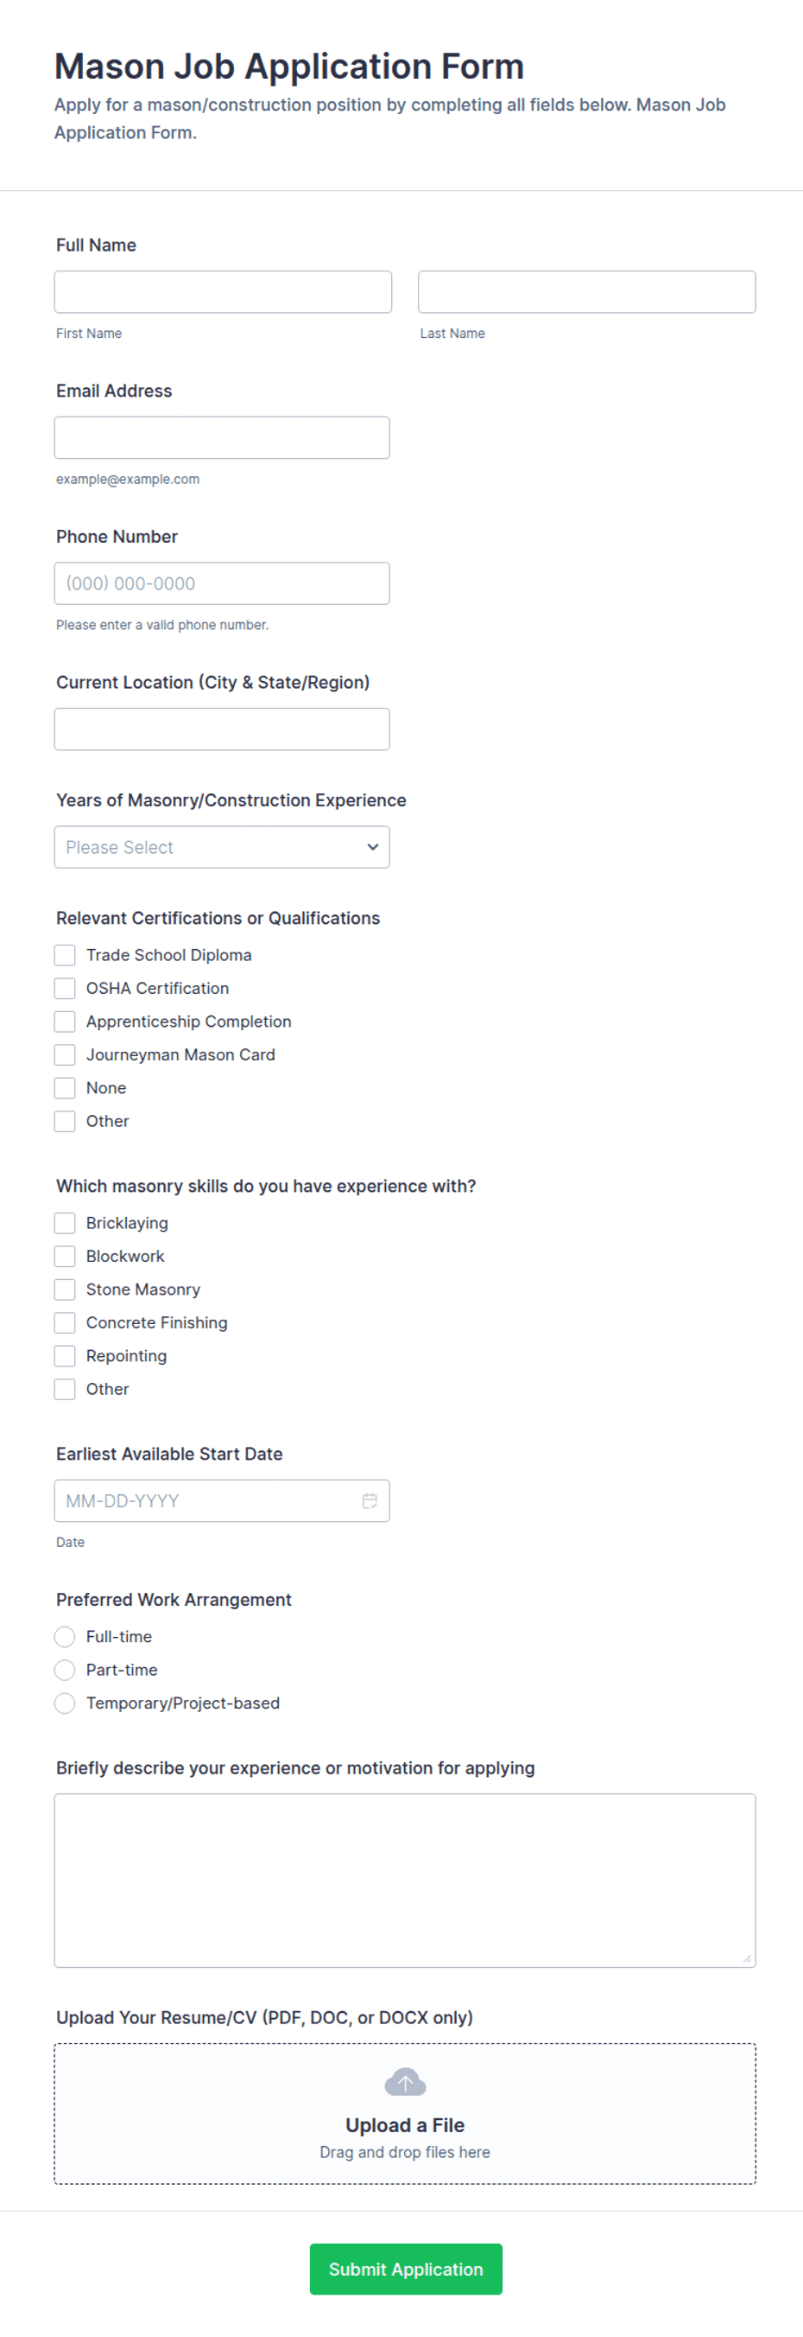Image resolution: width=803 pixels, height=2337 pixels.
Task: Select the Part-time work arrangement
Action: click(65, 1669)
